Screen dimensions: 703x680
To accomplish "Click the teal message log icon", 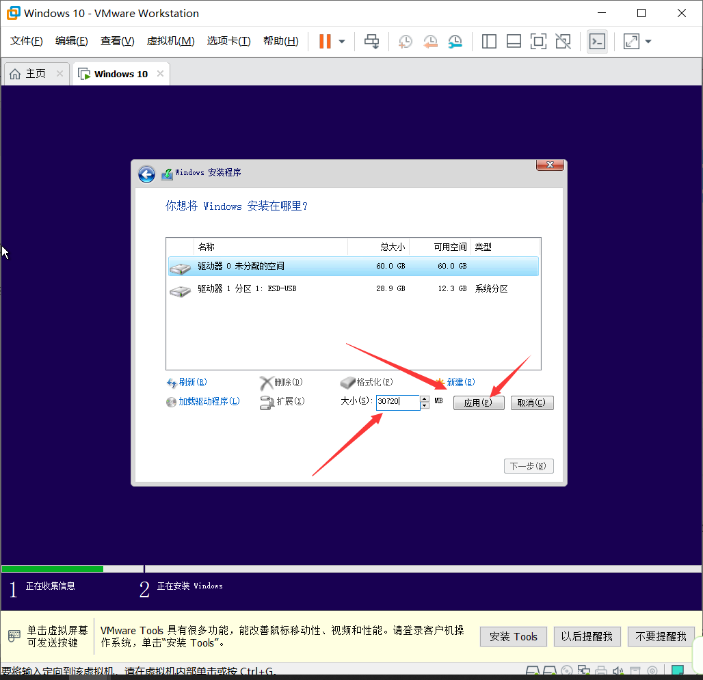I will point(678,670).
